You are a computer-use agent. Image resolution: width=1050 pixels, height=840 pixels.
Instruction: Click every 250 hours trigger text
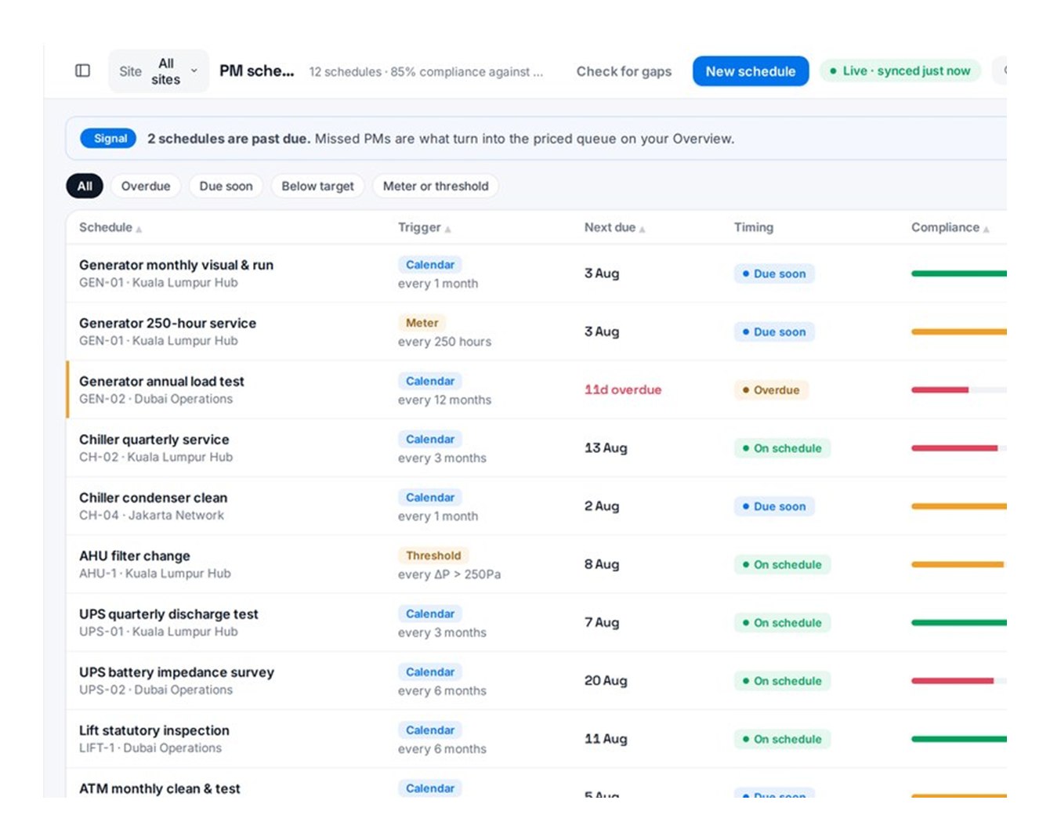444,342
